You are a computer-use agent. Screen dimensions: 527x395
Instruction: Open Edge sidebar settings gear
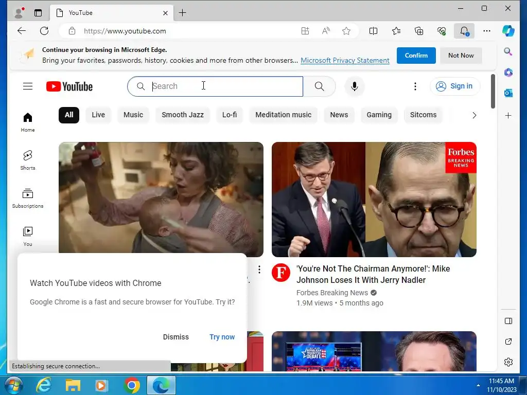click(x=508, y=362)
